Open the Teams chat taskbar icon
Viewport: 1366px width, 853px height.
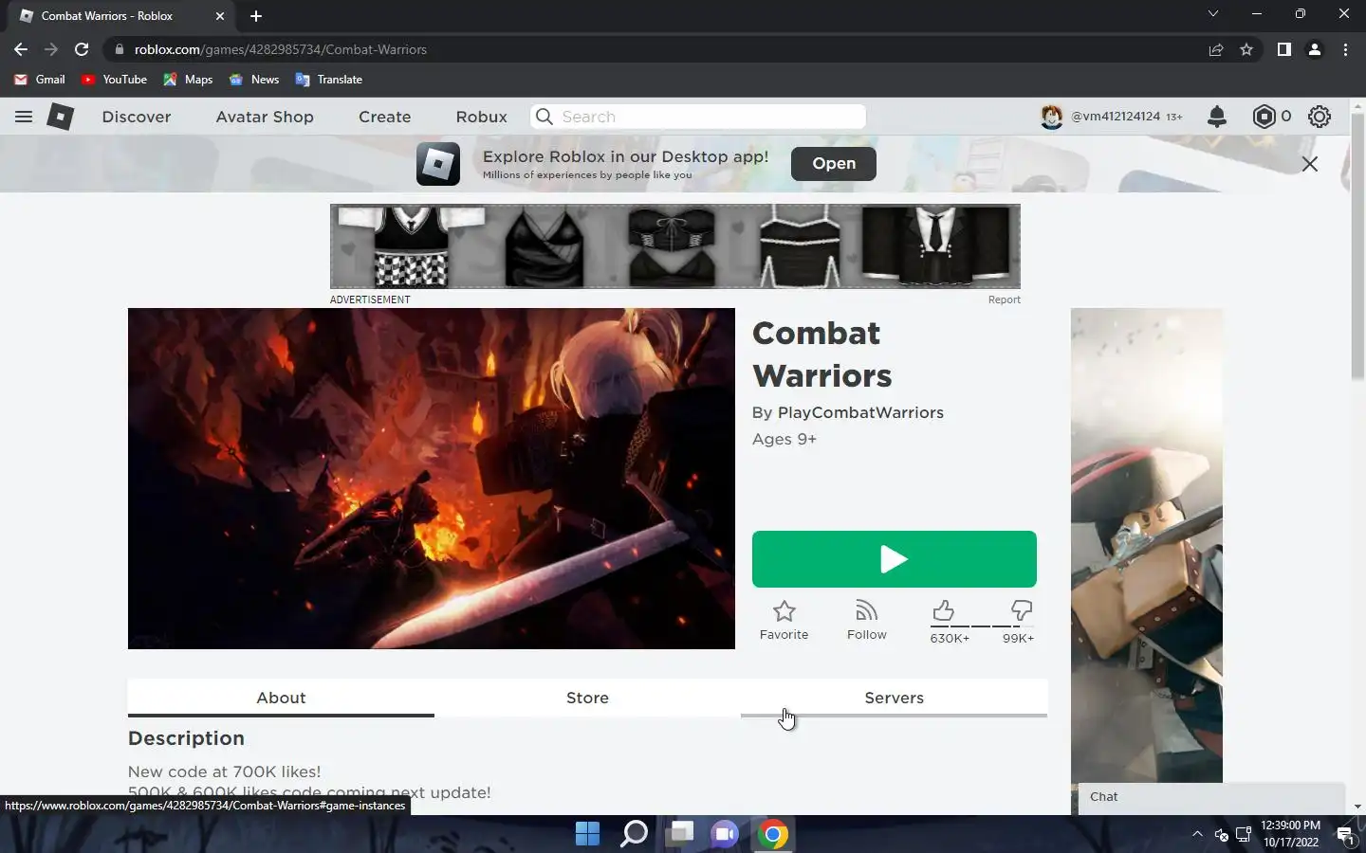coord(726,834)
